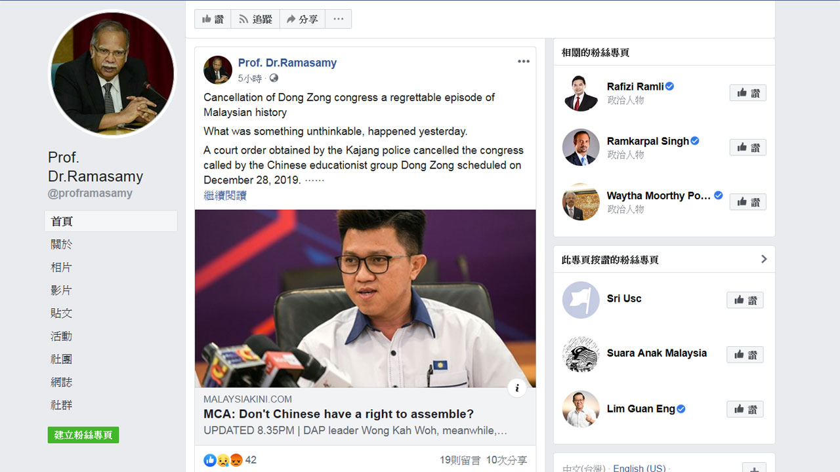840x472 pixels.
Task: Click the post's public globe privacy icon
Action: click(x=274, y=78)
